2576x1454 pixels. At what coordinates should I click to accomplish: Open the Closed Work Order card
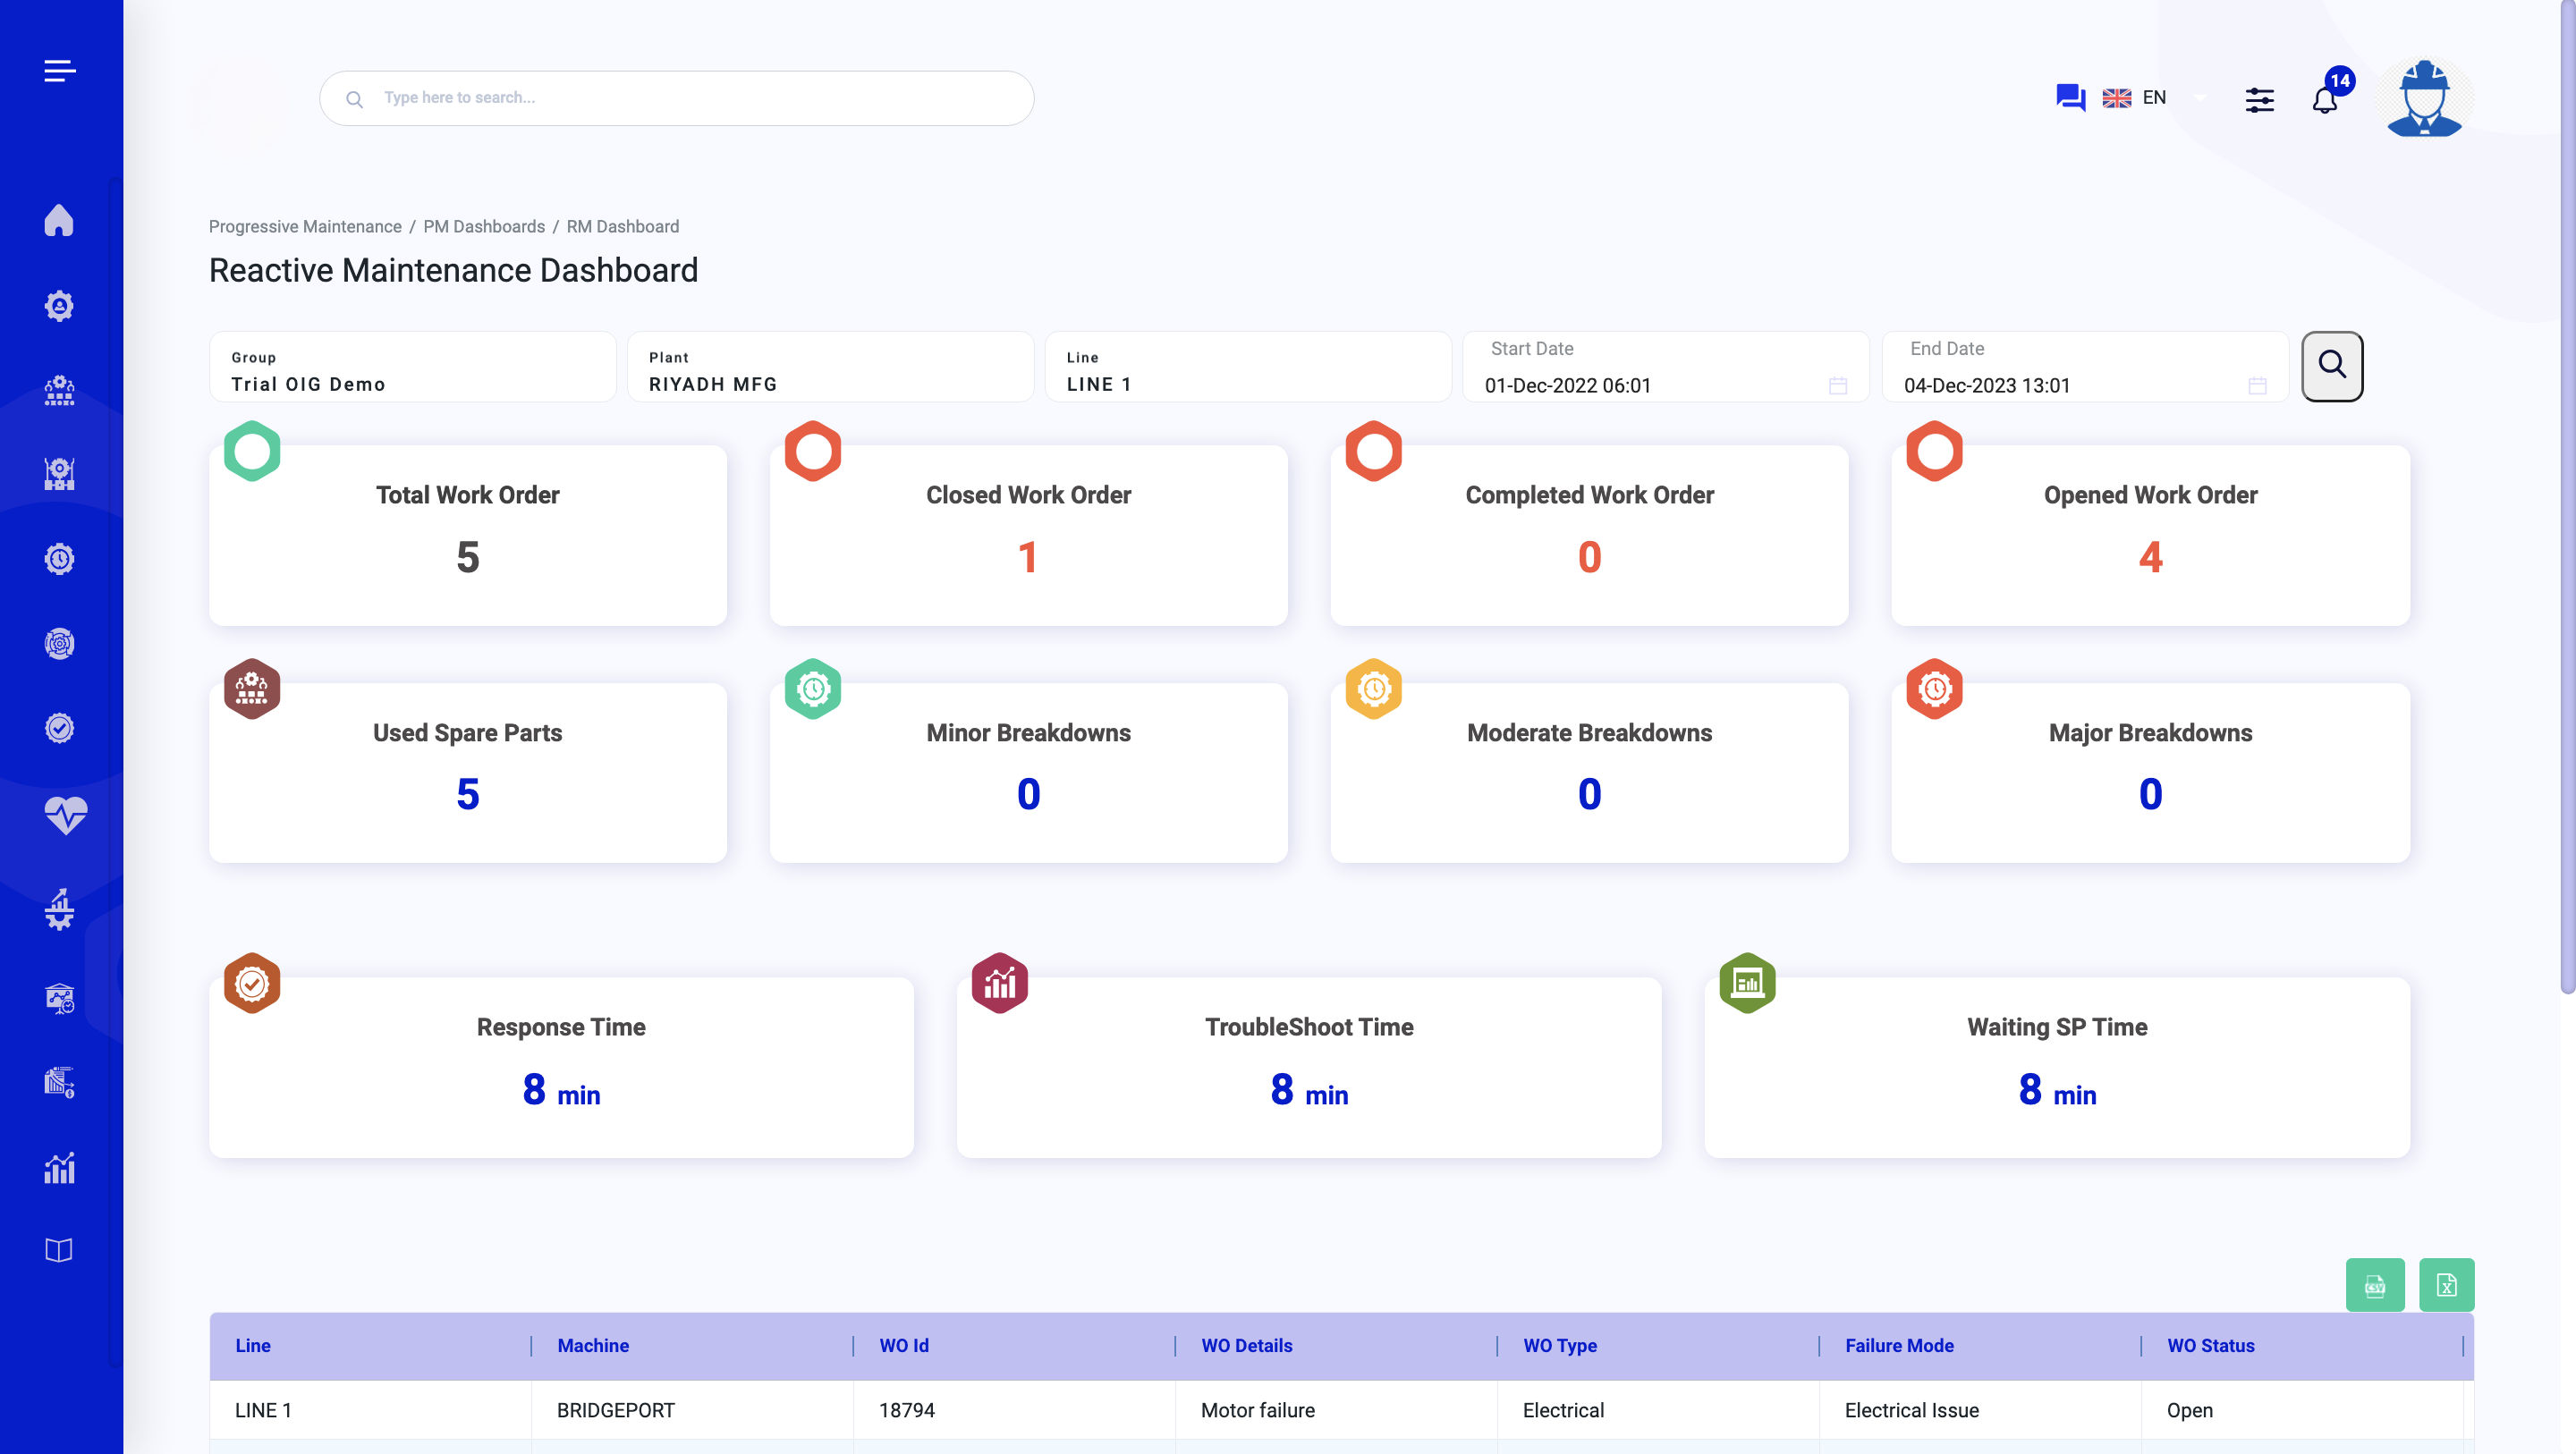[1029, 536]
